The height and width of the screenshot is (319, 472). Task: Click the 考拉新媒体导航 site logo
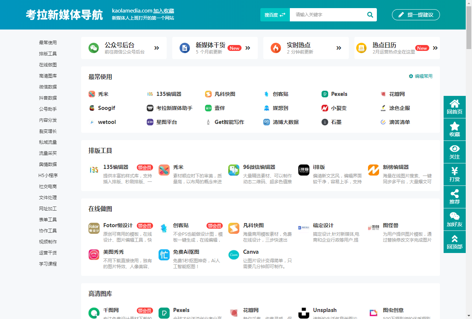coord(65,15)
